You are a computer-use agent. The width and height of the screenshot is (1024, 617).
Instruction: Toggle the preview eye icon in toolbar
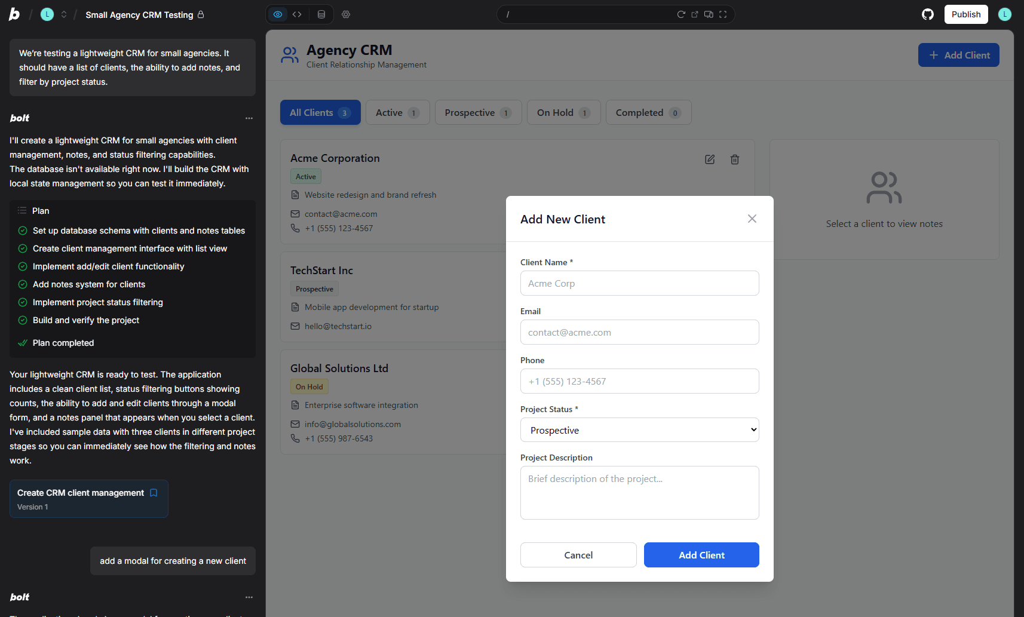pos(277,14)
